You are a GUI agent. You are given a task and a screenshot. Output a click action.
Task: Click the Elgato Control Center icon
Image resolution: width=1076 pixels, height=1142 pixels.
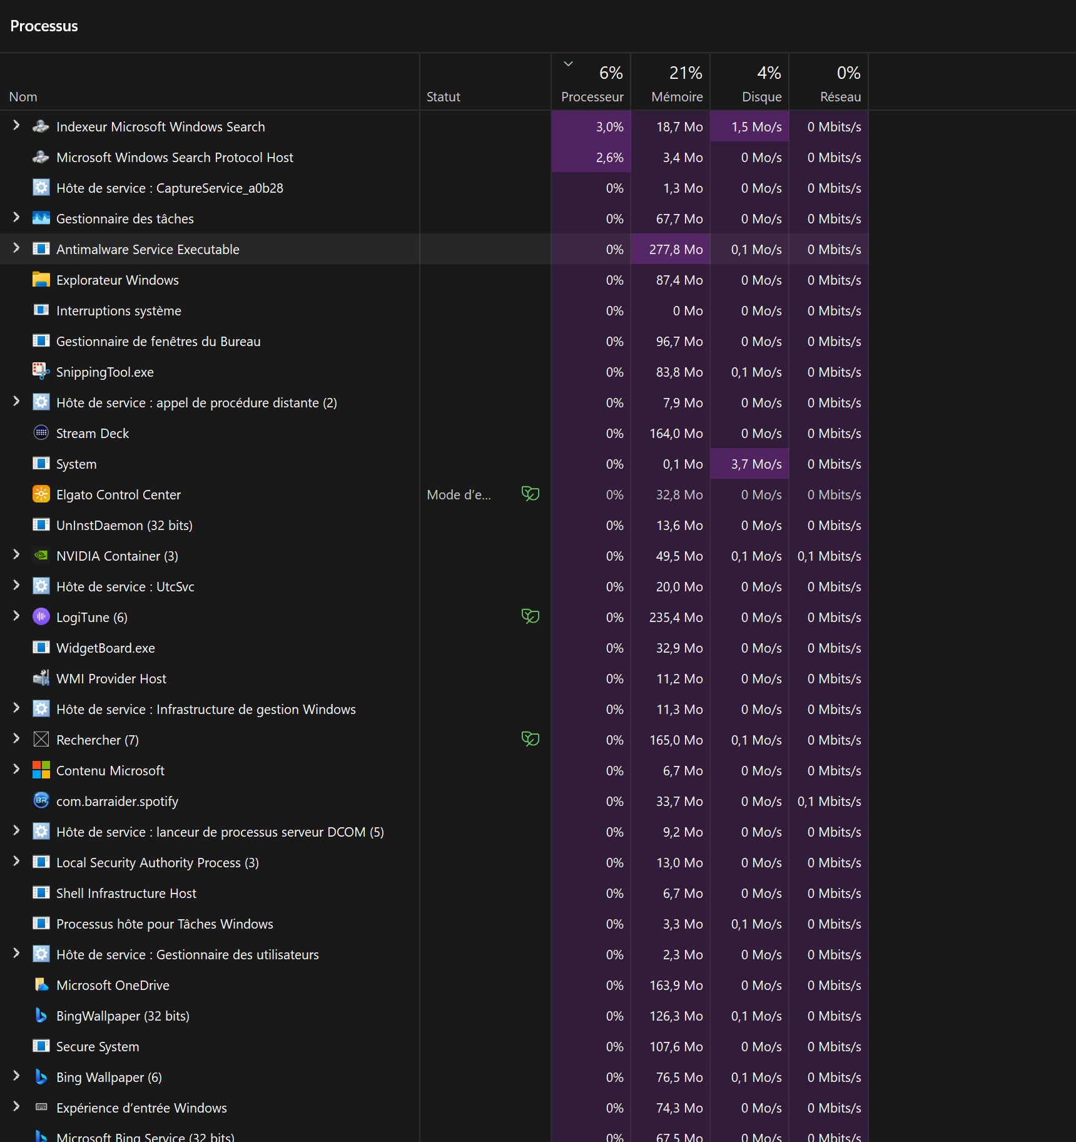click(x=41, y=494)
